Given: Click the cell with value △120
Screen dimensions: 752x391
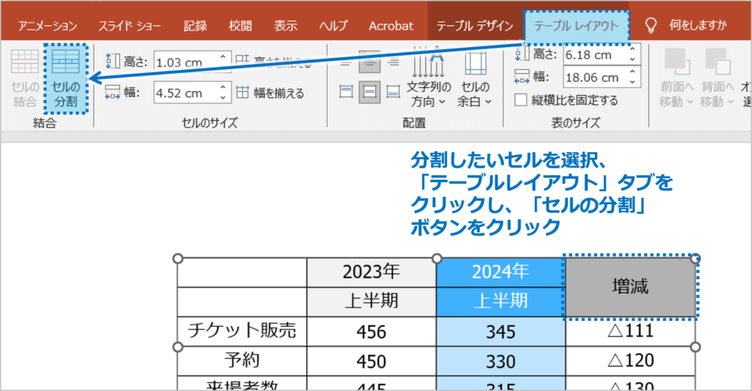Looking at the screenshot, I should point(630,361).
